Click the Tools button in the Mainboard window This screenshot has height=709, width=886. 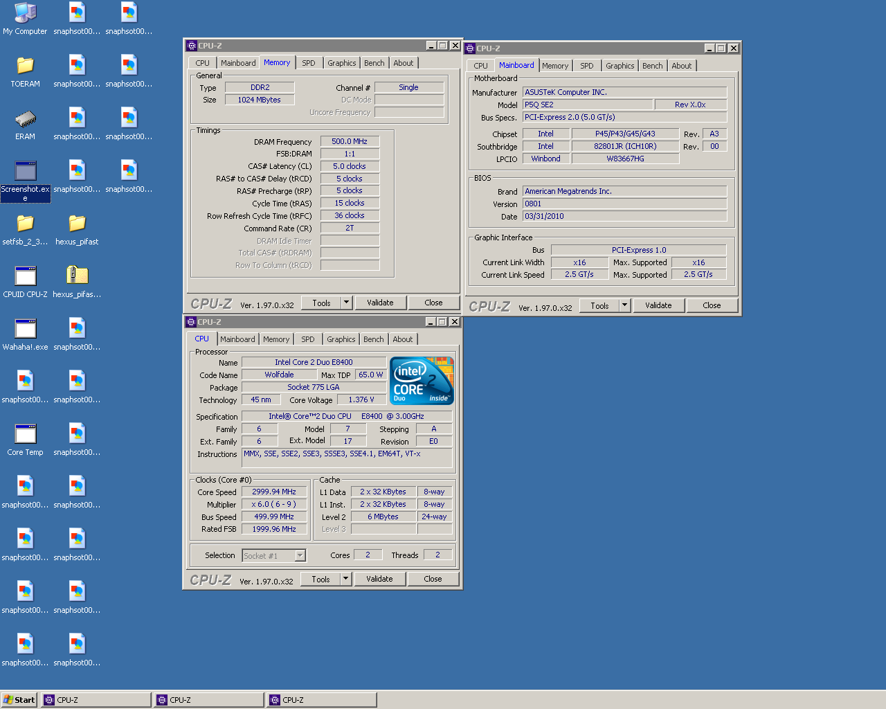600,305
